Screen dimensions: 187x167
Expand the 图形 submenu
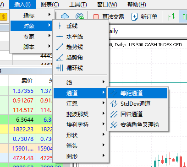point(81,156)
